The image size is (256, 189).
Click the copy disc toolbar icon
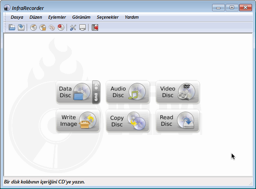point(52,27)
